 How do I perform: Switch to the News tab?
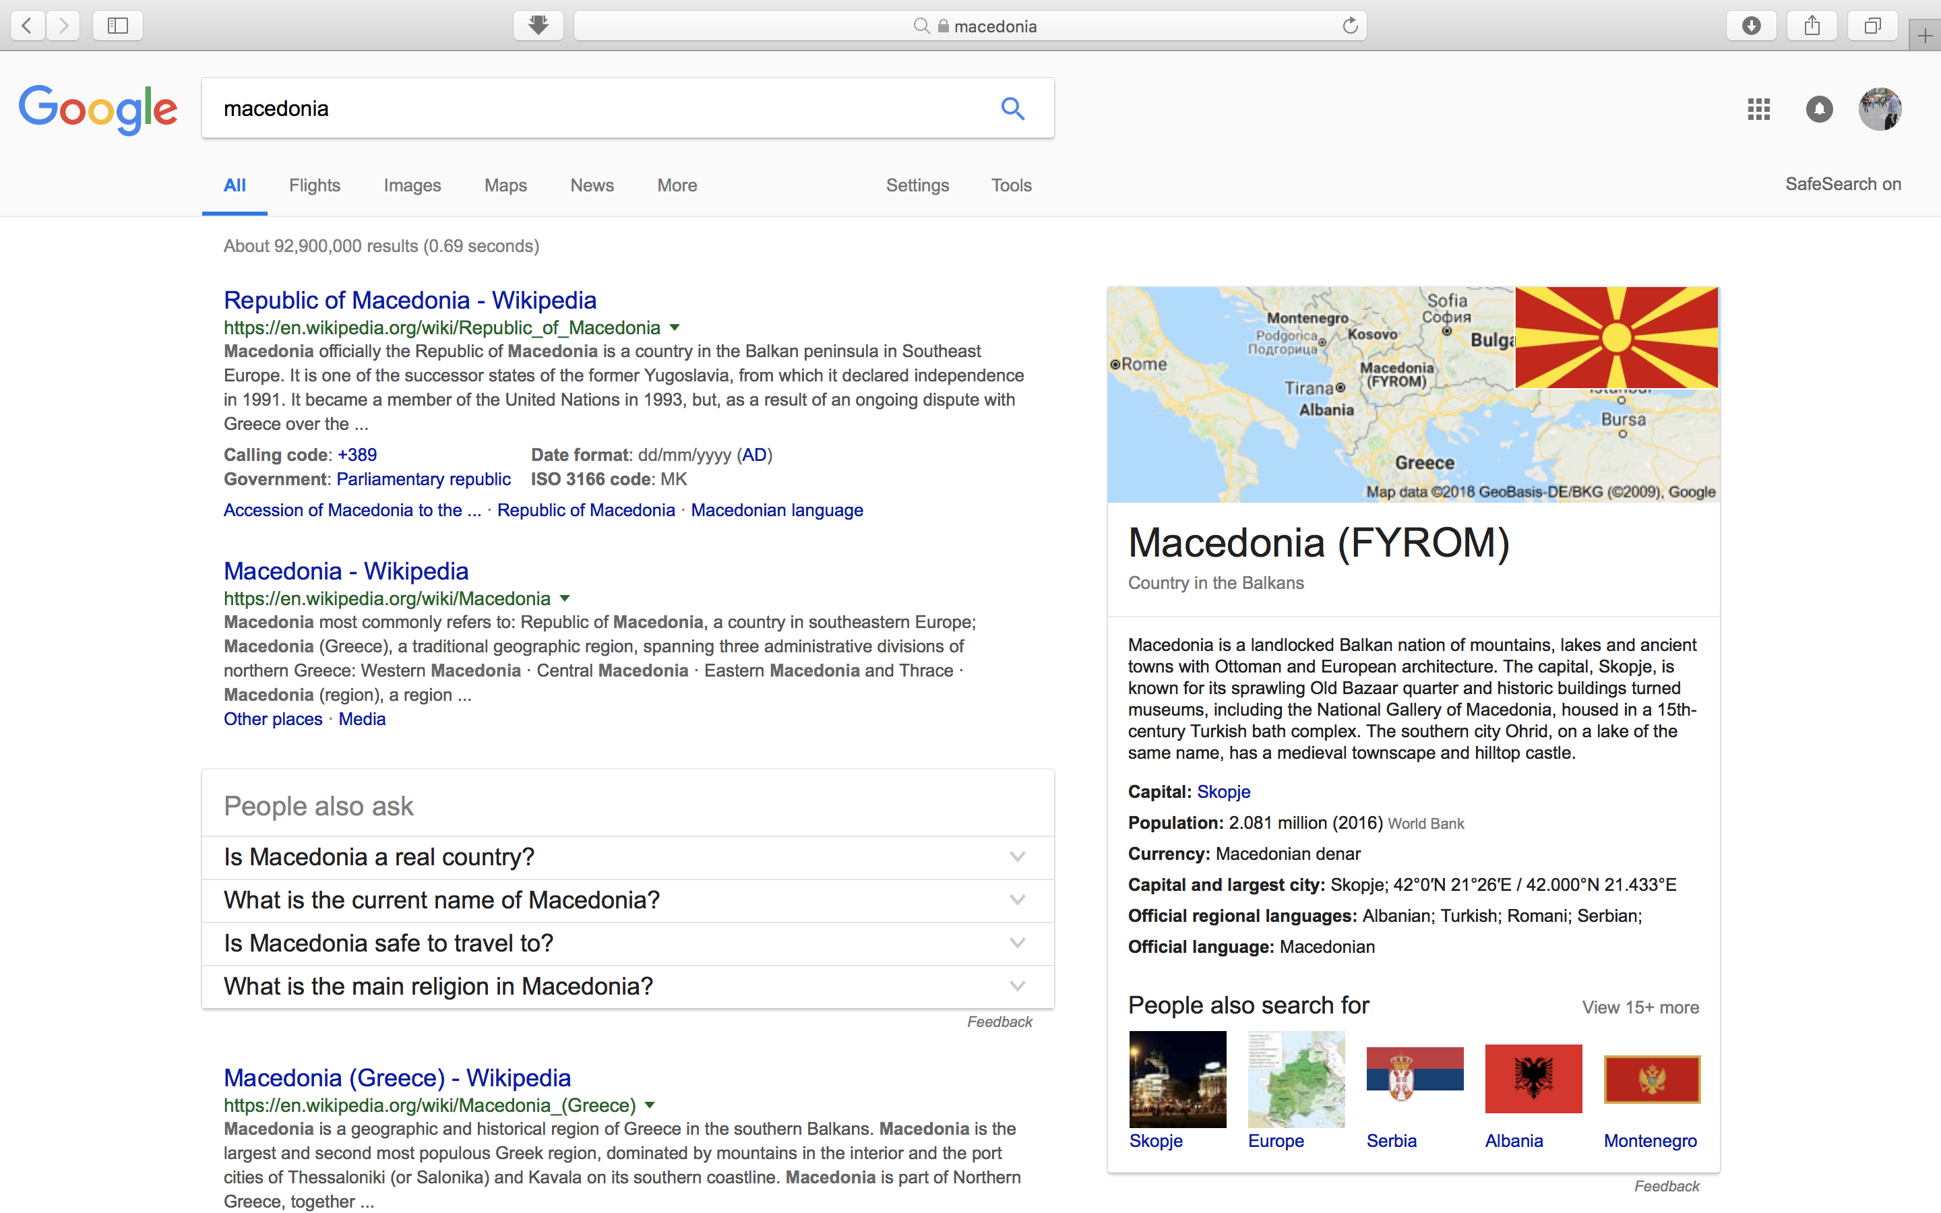[592, 185]
